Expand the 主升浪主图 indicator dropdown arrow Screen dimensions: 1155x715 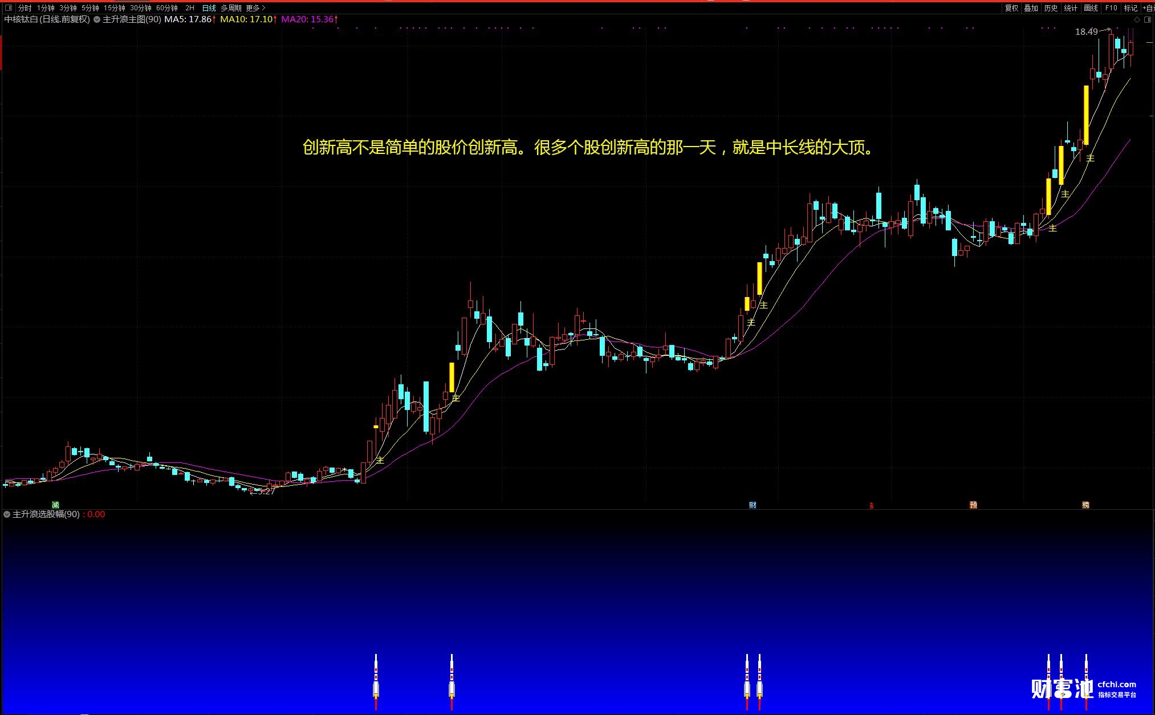tap(97, 19)
